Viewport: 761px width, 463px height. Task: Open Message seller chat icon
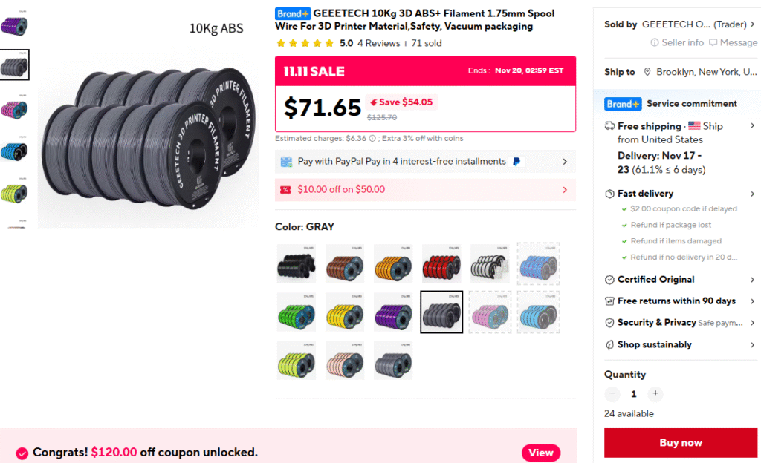(x=713, y=43)
